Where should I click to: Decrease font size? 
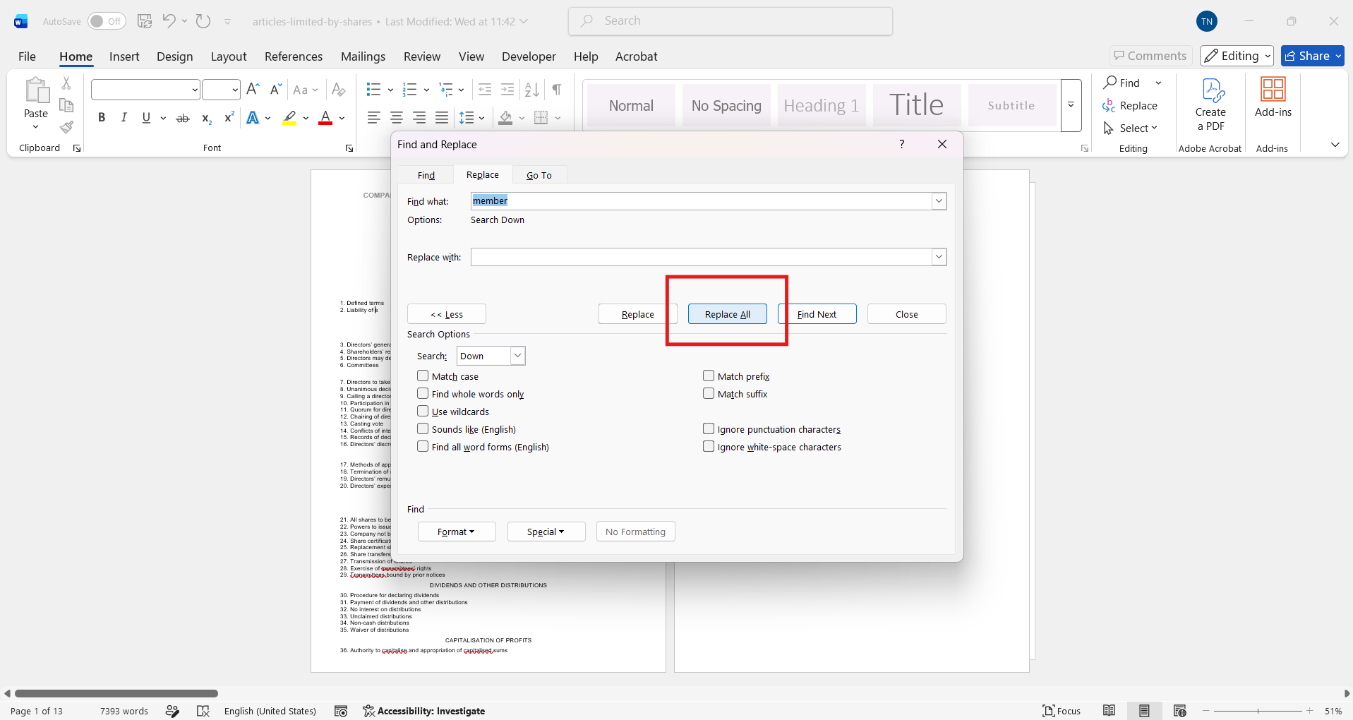coord(276,90)
